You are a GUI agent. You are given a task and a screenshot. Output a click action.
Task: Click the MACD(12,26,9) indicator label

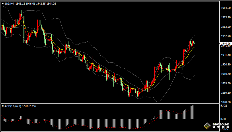click(x=11, y=106)
